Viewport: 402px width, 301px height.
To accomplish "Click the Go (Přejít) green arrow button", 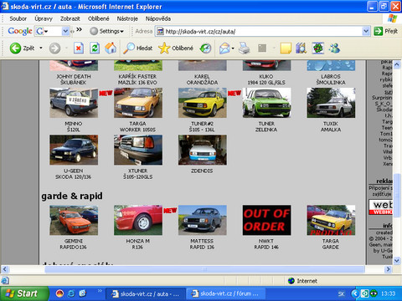I will (386, 31).
